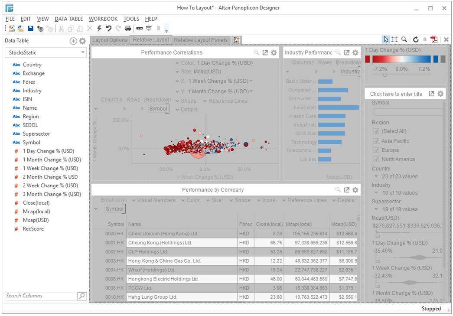Toggle the Europe region checkbox
Screen dimensions: 453x316
pyautogui.click(x=376, y=150)
